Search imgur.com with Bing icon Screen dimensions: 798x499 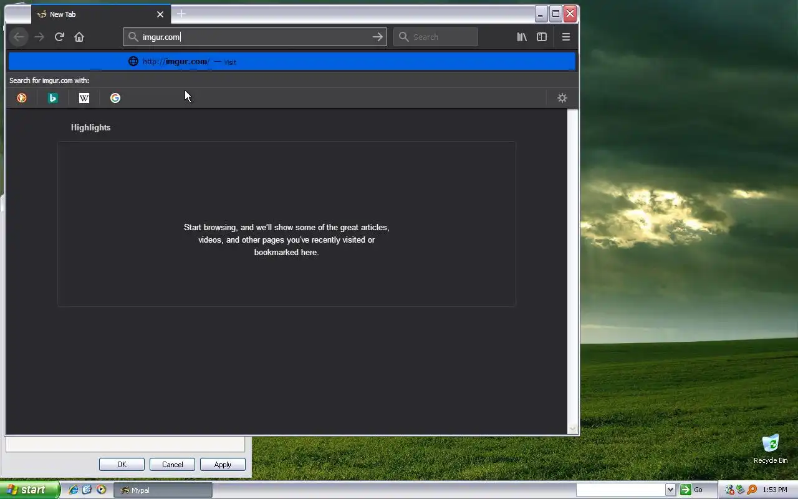[x=53, y=98]
